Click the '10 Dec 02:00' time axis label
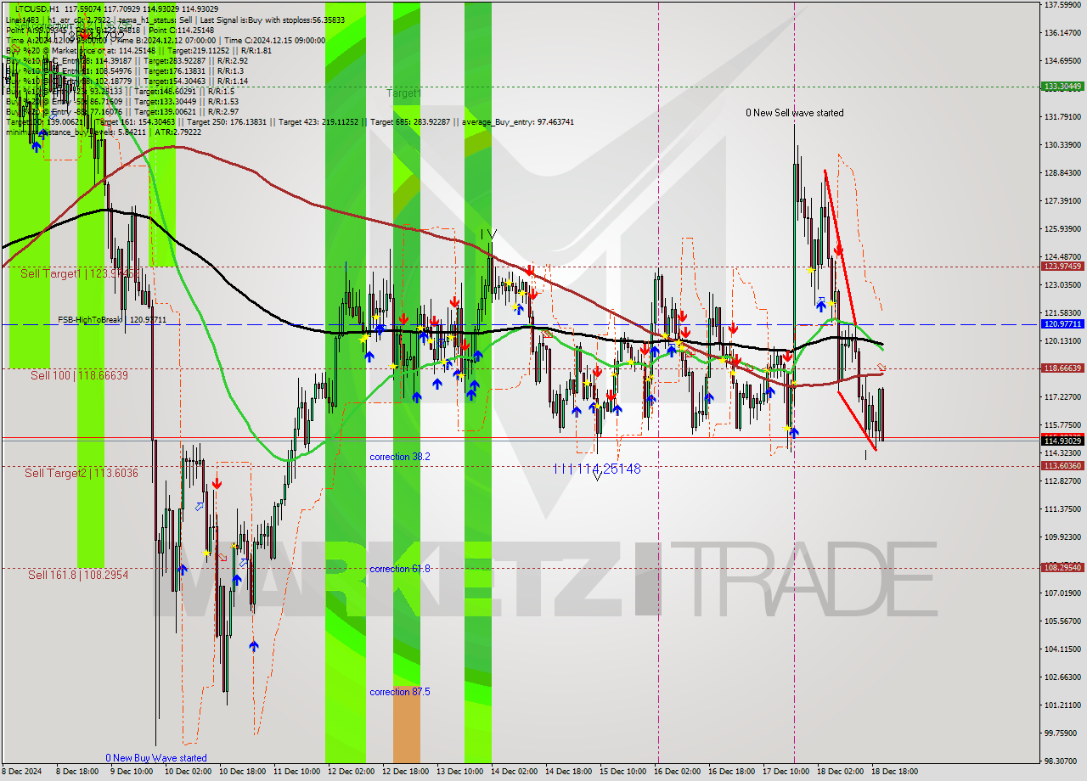 (x=187, y=773)
